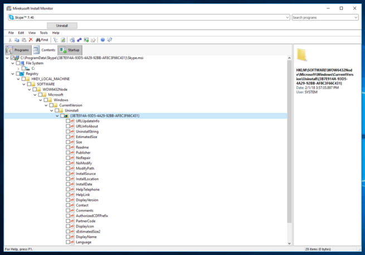Click the blue Help circle icon
This screenshot has width=365, height=255.
click(x=103, y=40)
